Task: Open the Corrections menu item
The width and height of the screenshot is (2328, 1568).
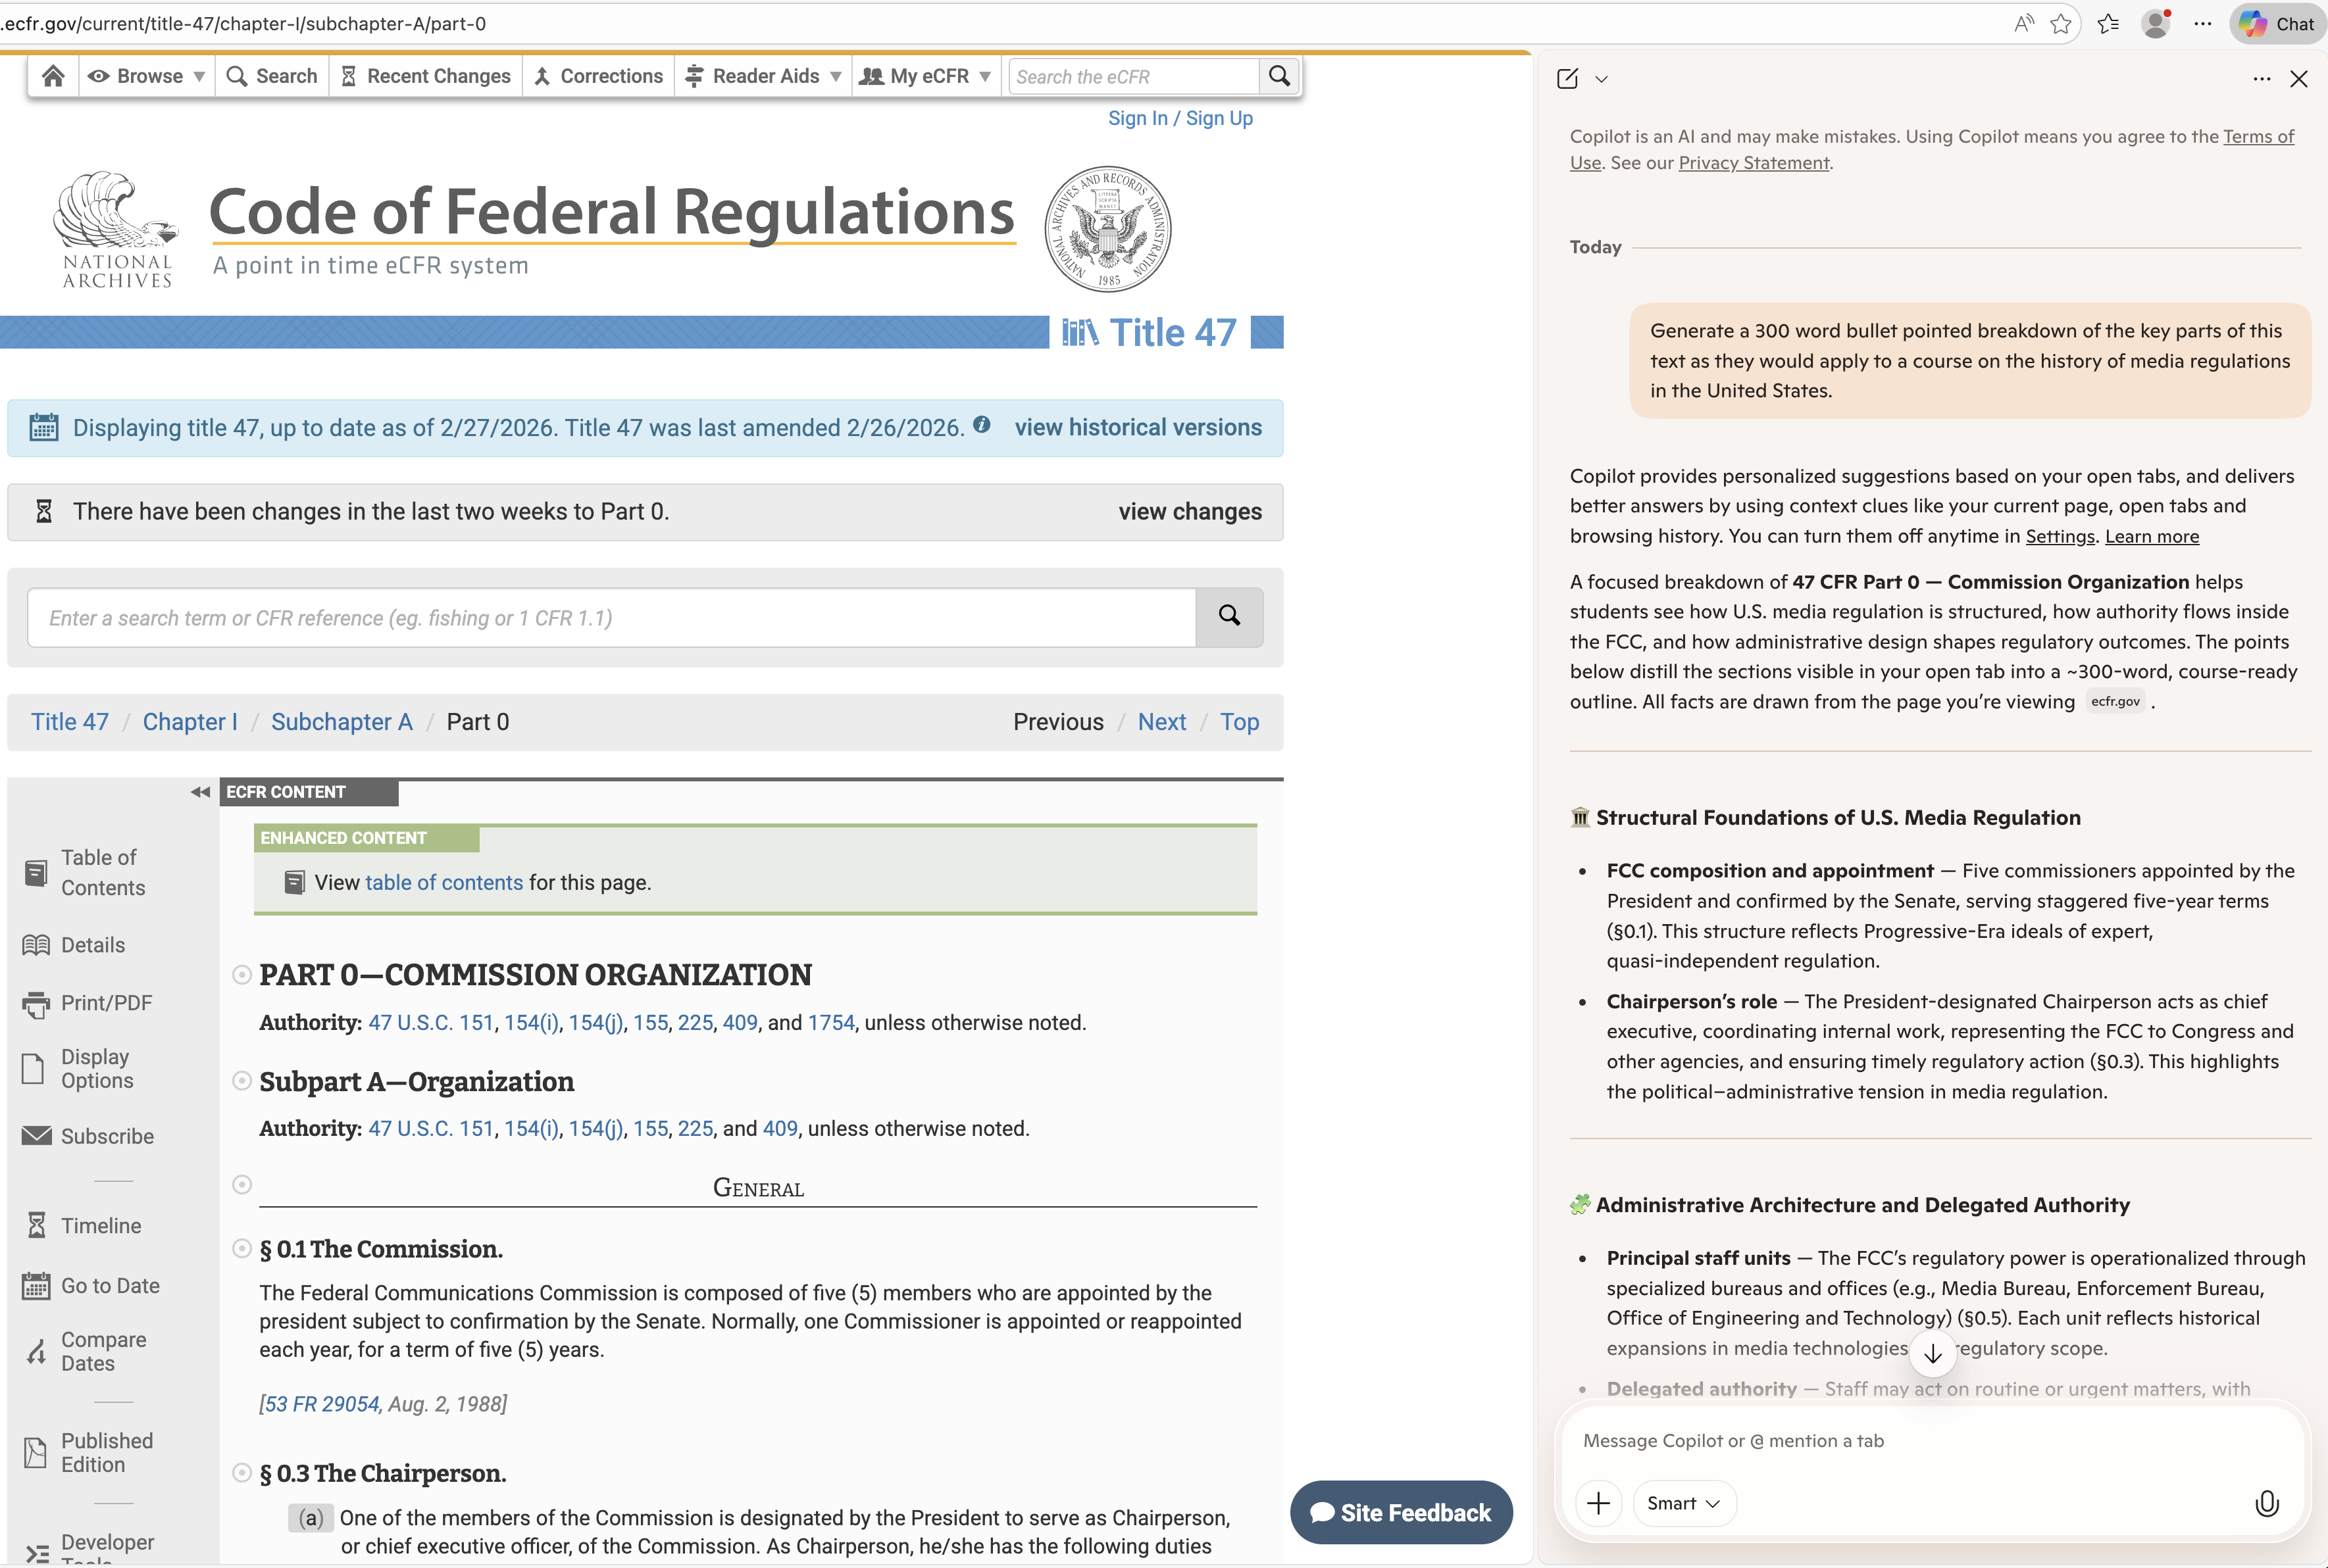Action: [x=598, y=76]
